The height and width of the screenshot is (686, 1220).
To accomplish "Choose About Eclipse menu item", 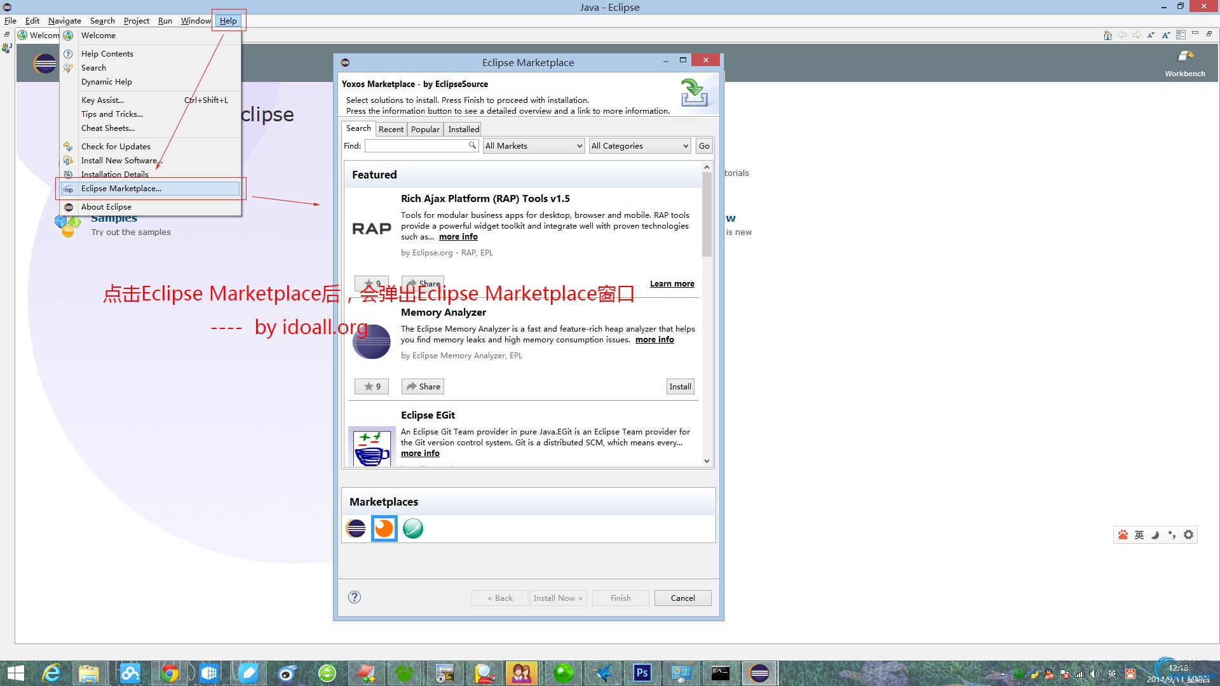I will pyautogui.click(x=150, y=207).
